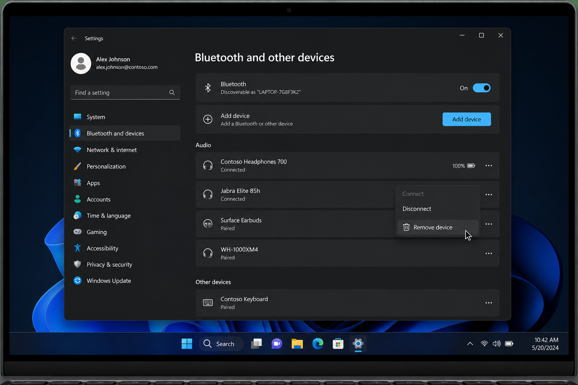578x385 pixels.
Task: Click the battery icon in system tray
Action: [x=509, y=343]
